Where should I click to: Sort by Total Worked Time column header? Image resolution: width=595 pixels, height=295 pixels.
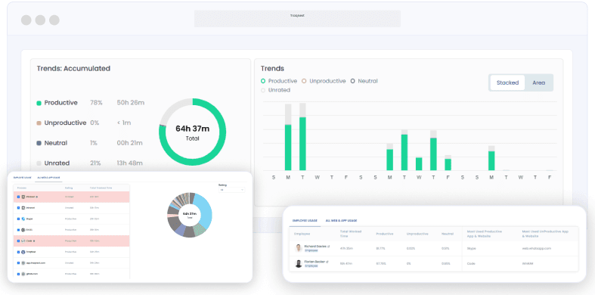point(351,234)
